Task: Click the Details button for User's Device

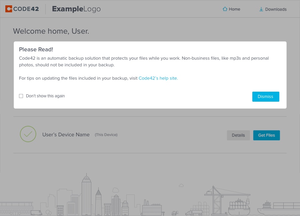Action: tap(238, 135)
